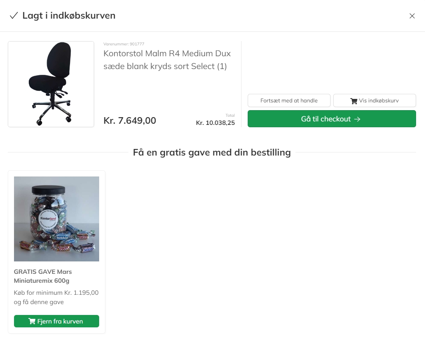Click the arrow icon in Gå til checkout
425x339 pixels.
pyautogui.click(x=357, y=119)
